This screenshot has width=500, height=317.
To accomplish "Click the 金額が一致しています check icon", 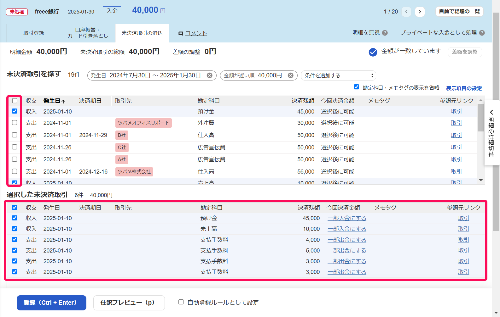I will [373, 52].
